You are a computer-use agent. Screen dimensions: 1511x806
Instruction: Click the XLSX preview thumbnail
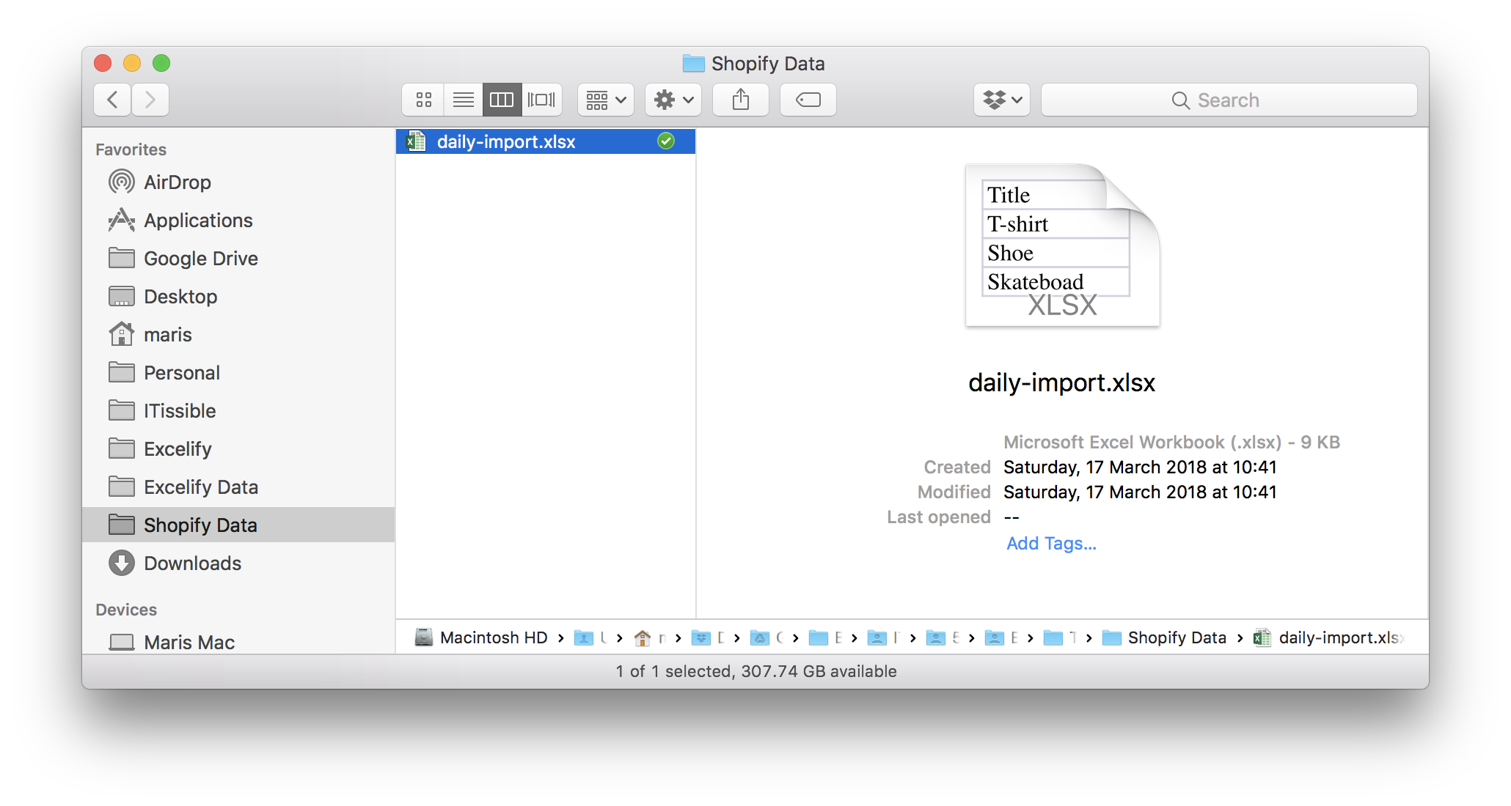[1061, 246]
